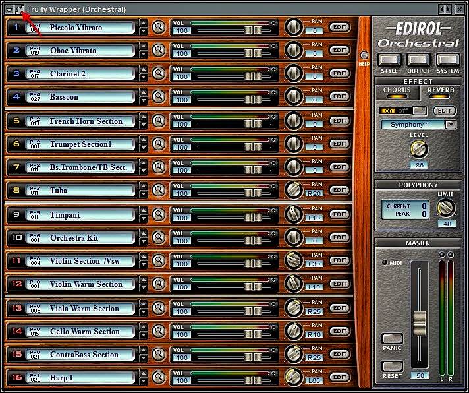This screenshot has width=469, height=393.
Task: Step to next patch for Cello Warm Section
Action: [x=144, y=335]
